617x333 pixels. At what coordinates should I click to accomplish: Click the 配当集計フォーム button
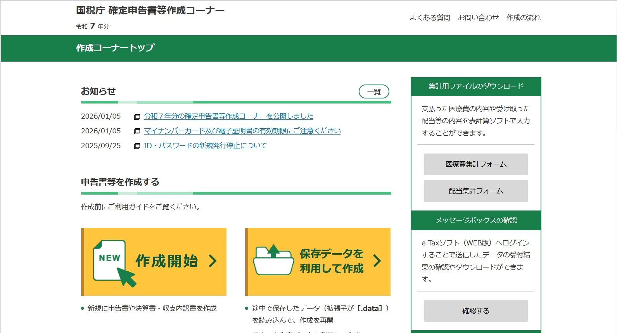click(x=476, y=191)
